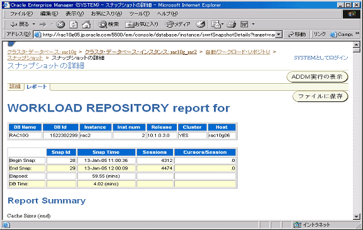Click the Stop icon in the toolbar
This screenshot has width=363, height=230.
pyautogui.click(x=61, y=25)
